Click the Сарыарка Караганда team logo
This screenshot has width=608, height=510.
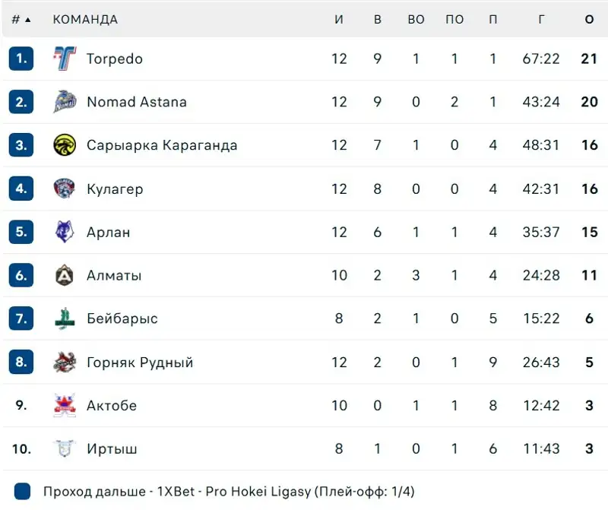(65, 145)
